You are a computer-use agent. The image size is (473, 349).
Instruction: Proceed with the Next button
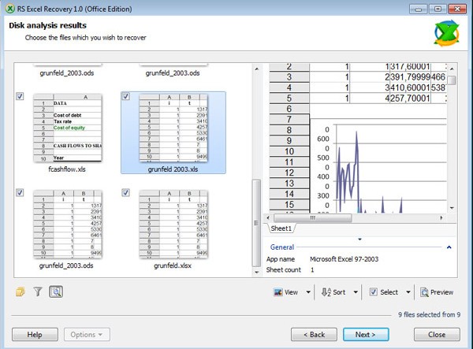[366, 335]
